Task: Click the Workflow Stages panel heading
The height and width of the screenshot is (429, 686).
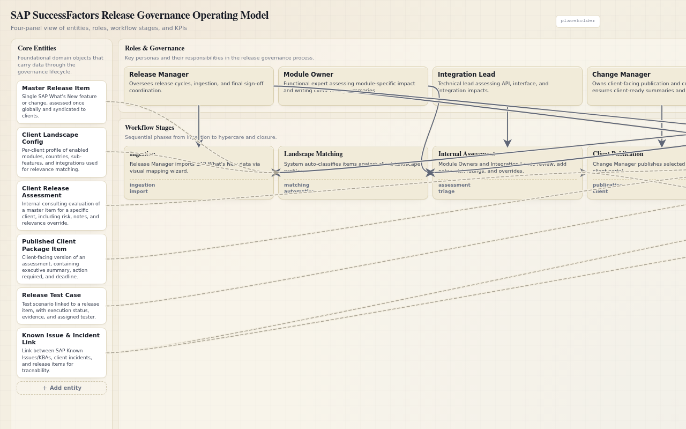Action: [150, 128]
